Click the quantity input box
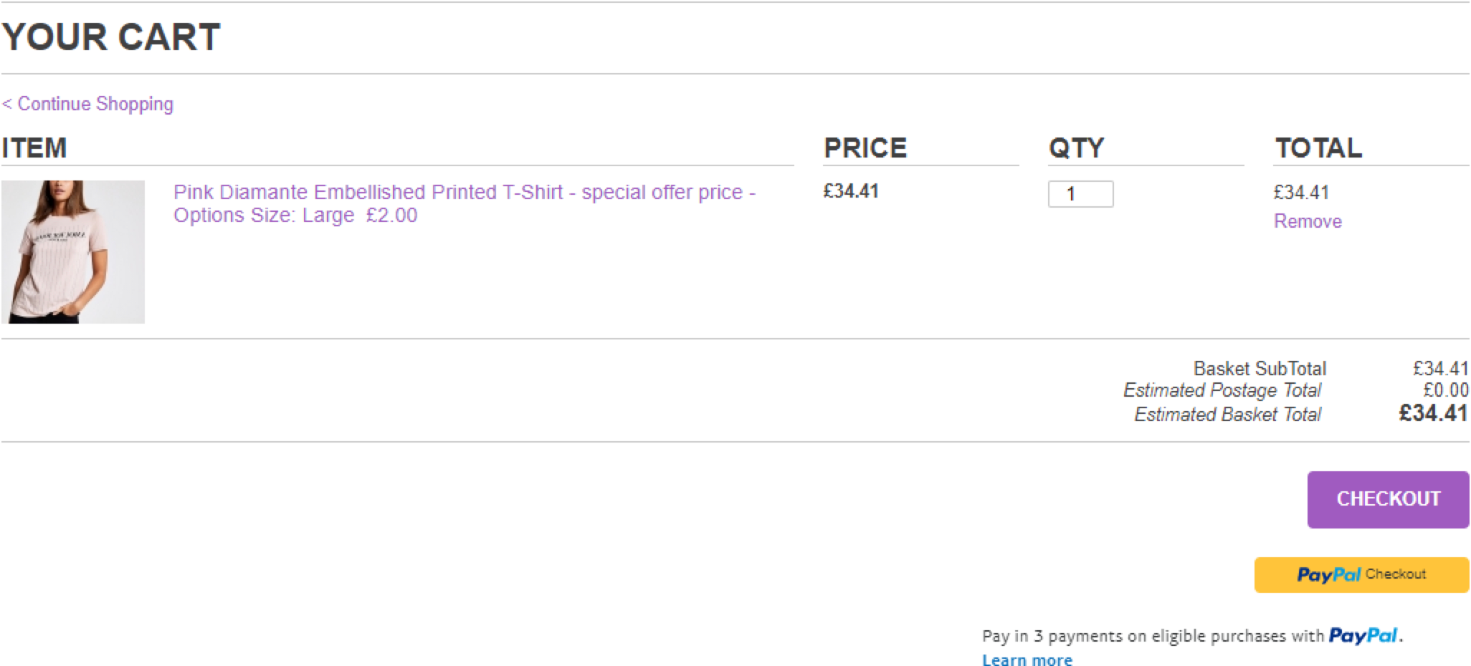The width and height of the screenshot is (1471, 666). (1080, 194)
